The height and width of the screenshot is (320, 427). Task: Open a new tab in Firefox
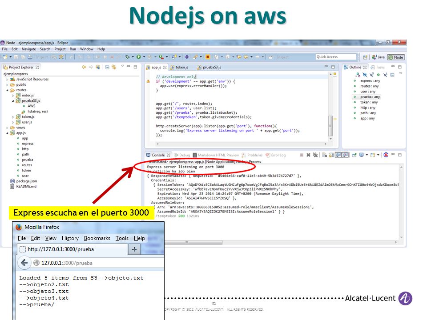[x=134, y=249]
